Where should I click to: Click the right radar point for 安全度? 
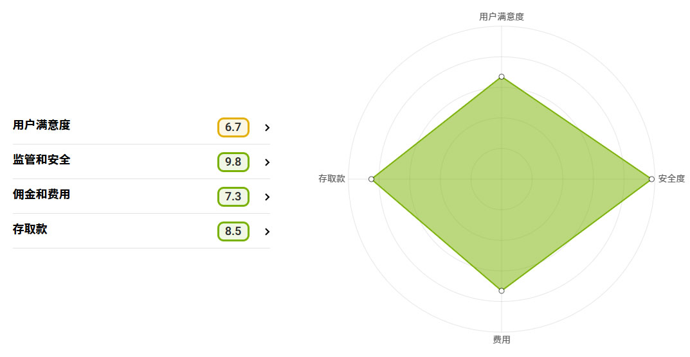click(651, 178)
